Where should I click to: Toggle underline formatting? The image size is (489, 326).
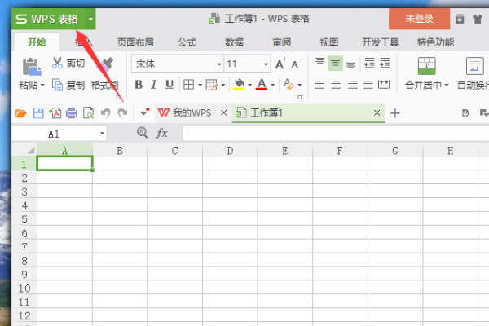[x=170, y=85]
